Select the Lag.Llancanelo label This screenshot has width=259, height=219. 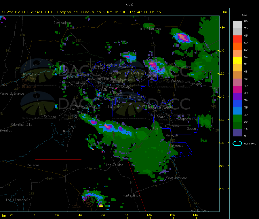coord(18,200)
